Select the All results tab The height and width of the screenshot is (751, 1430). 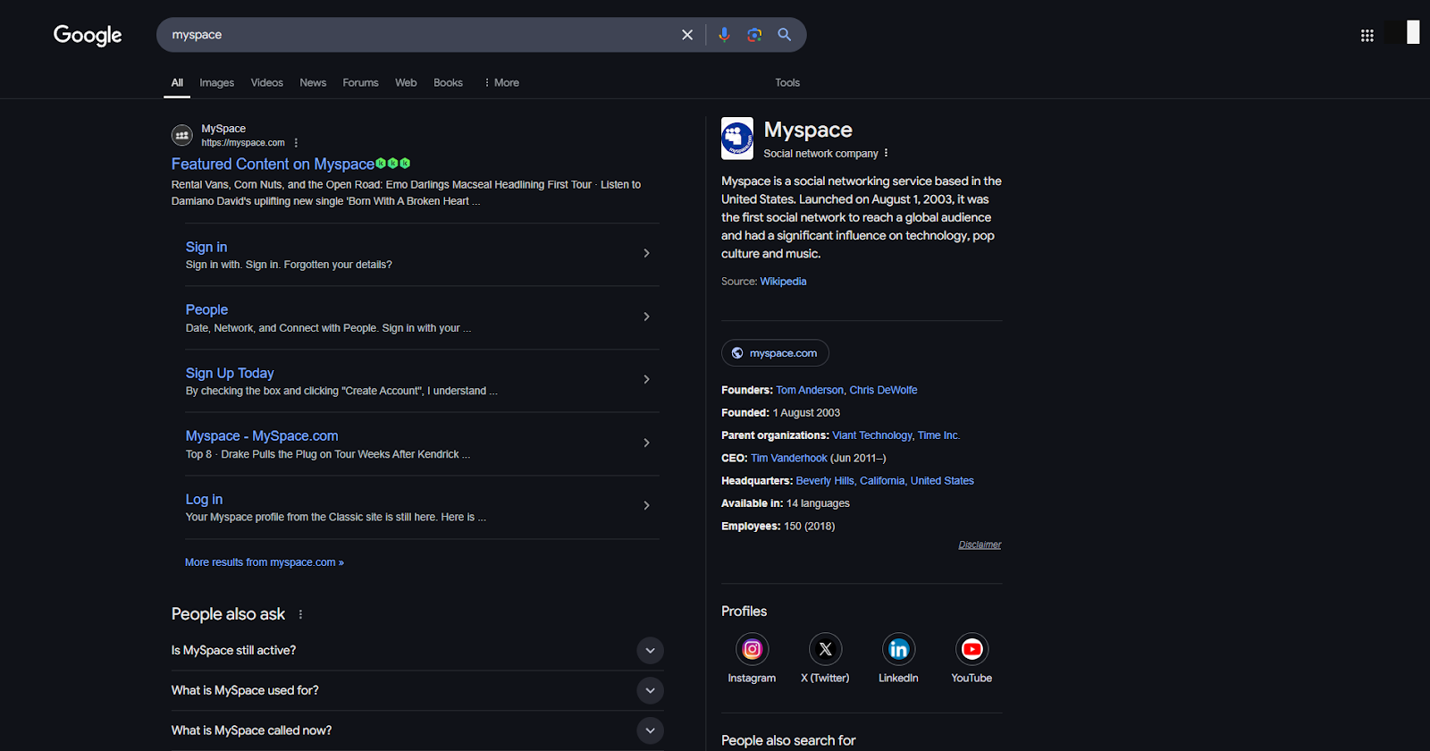click(177, 82)
